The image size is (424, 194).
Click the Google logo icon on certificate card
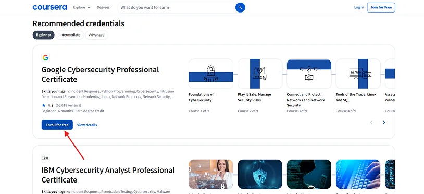coord(45,58)
